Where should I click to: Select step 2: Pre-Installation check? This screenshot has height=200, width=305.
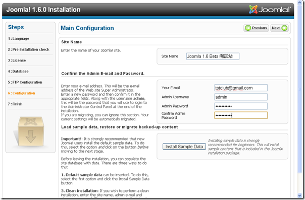[28, 49]
